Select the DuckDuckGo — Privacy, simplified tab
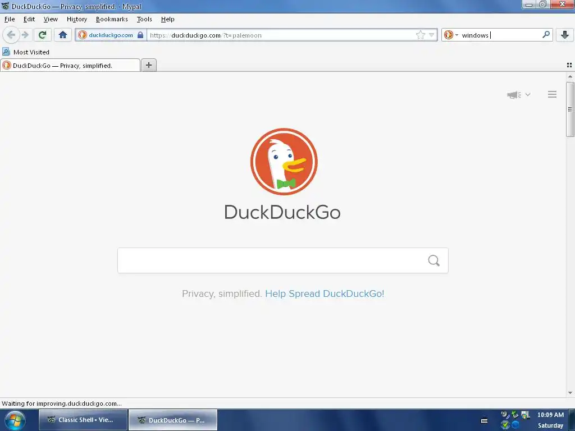 [x=70, y=66]
